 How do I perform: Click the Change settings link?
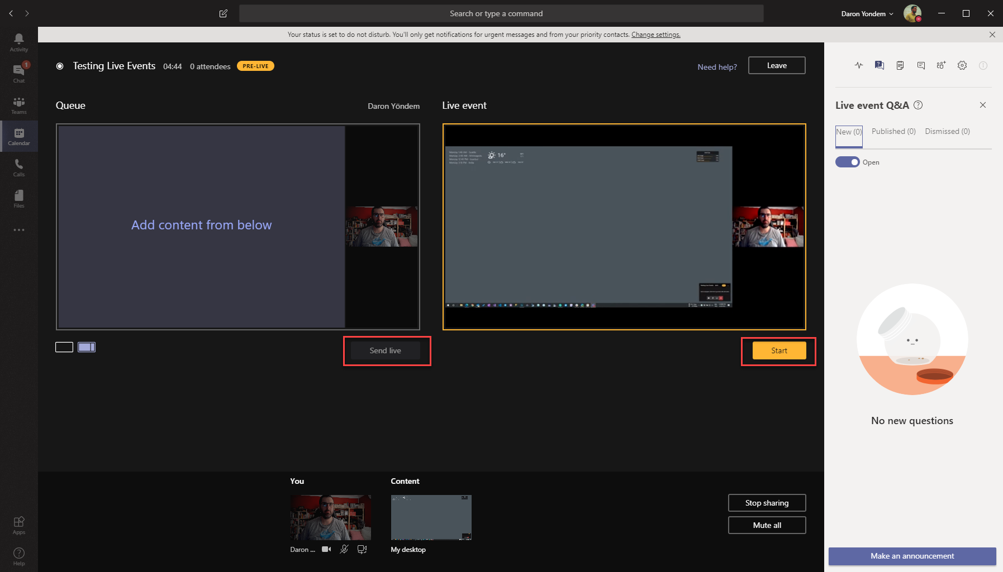655,35
